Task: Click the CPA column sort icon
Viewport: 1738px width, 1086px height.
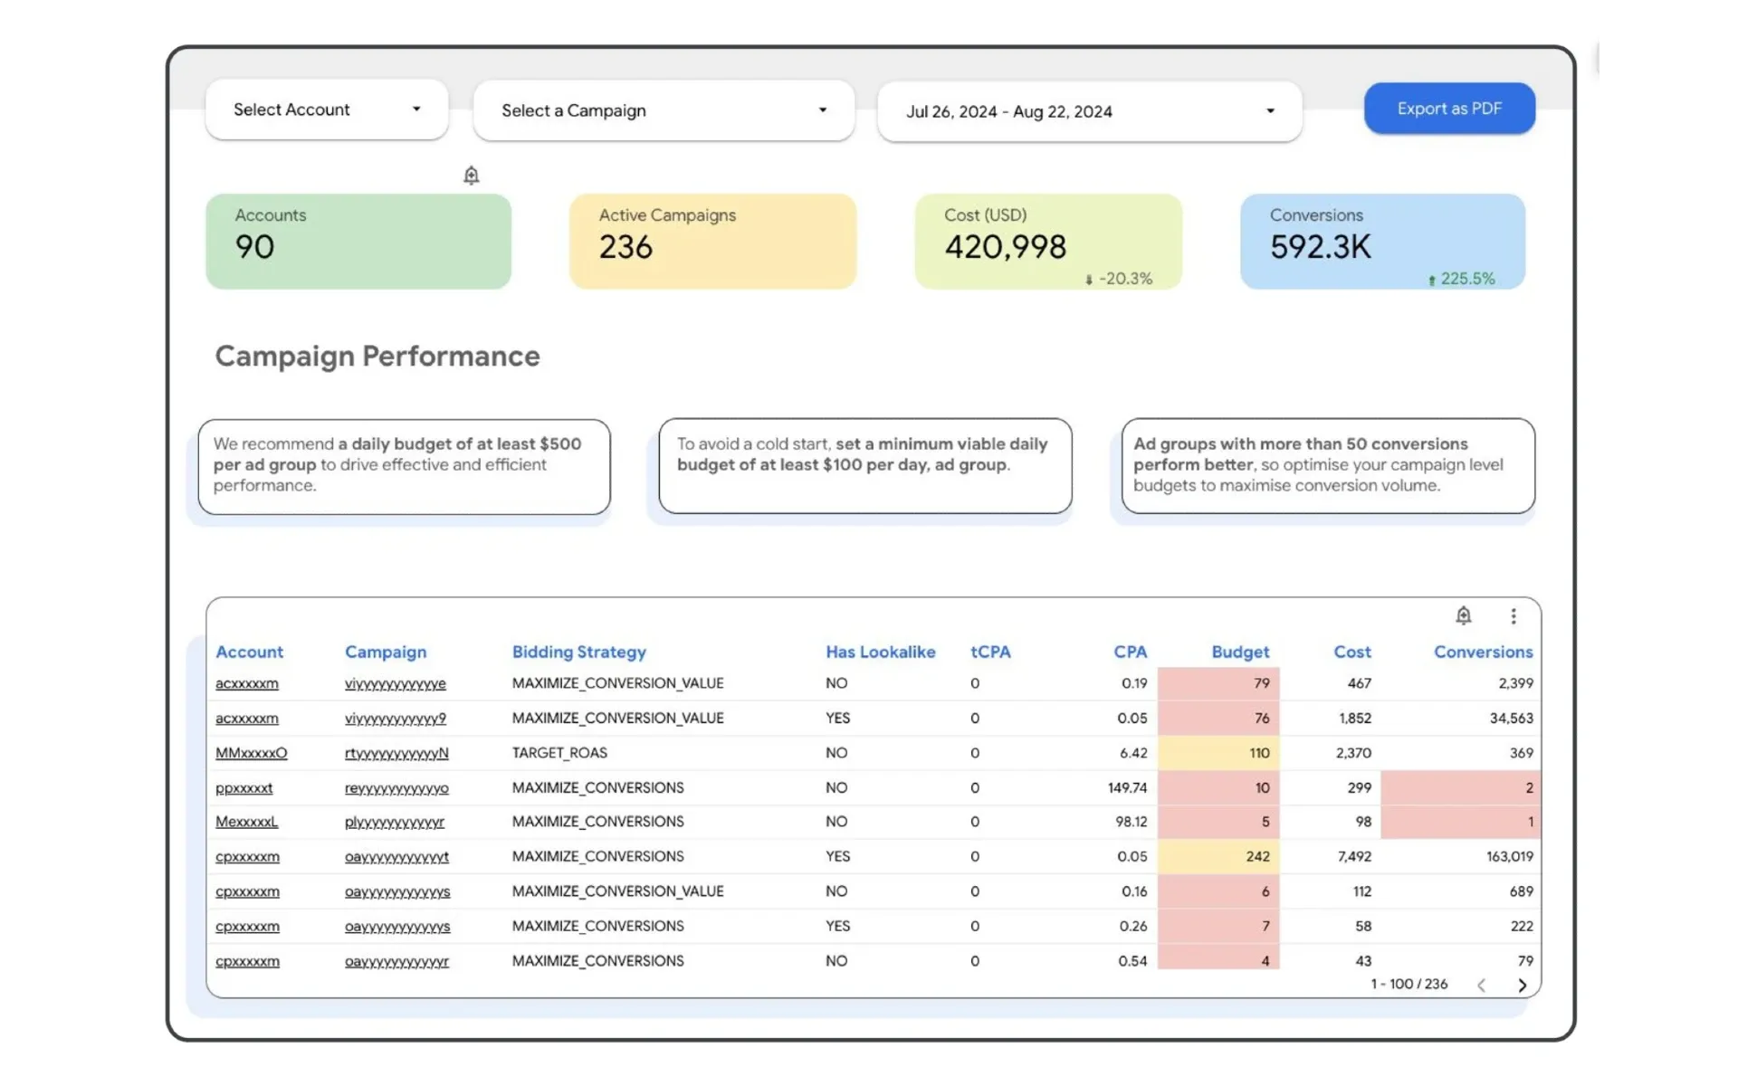Action: [1130, 651]
